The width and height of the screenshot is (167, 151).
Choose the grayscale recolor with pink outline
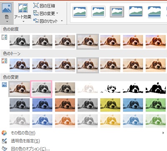[41, 89]
